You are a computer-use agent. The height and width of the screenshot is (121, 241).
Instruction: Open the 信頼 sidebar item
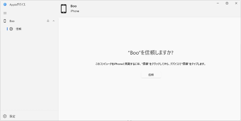(x=29, y=29)
